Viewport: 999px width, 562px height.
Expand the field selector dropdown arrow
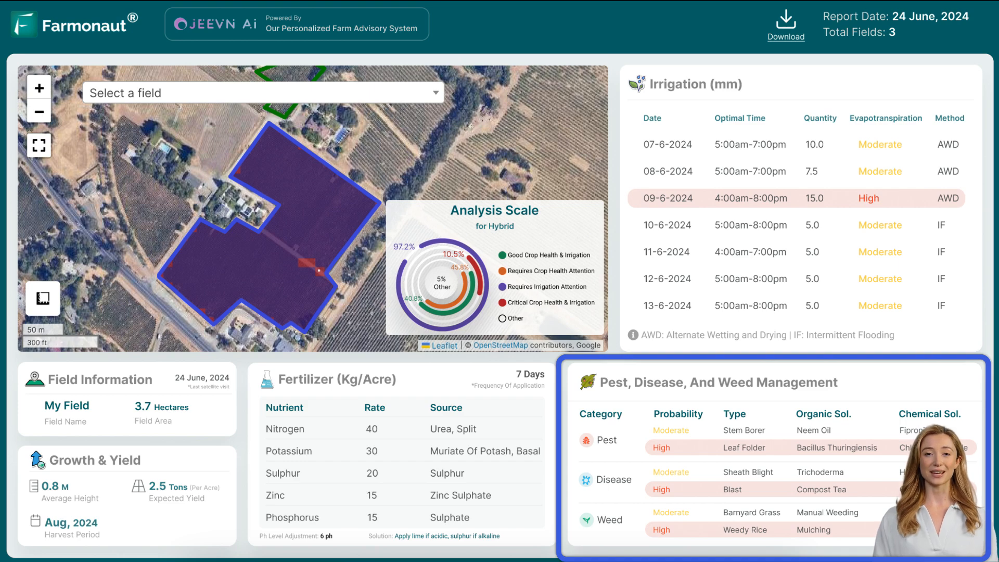[436, 93]
